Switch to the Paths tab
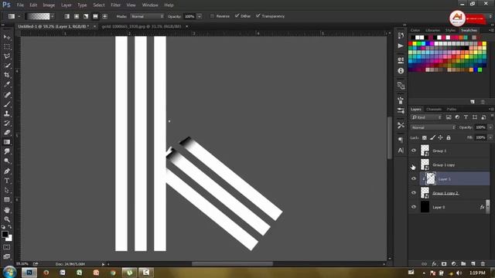This screenshot has height=278, width=495. point(452,109)
